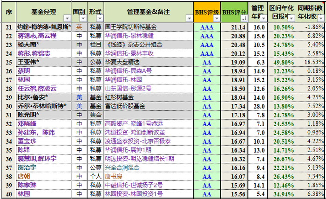Viewport: 326px width, 199px height.
Task: Select AAA rating cell in row 21
Action: point(207,27)
